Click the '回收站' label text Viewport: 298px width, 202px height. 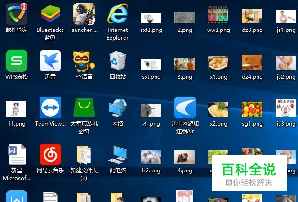[118, 76]
